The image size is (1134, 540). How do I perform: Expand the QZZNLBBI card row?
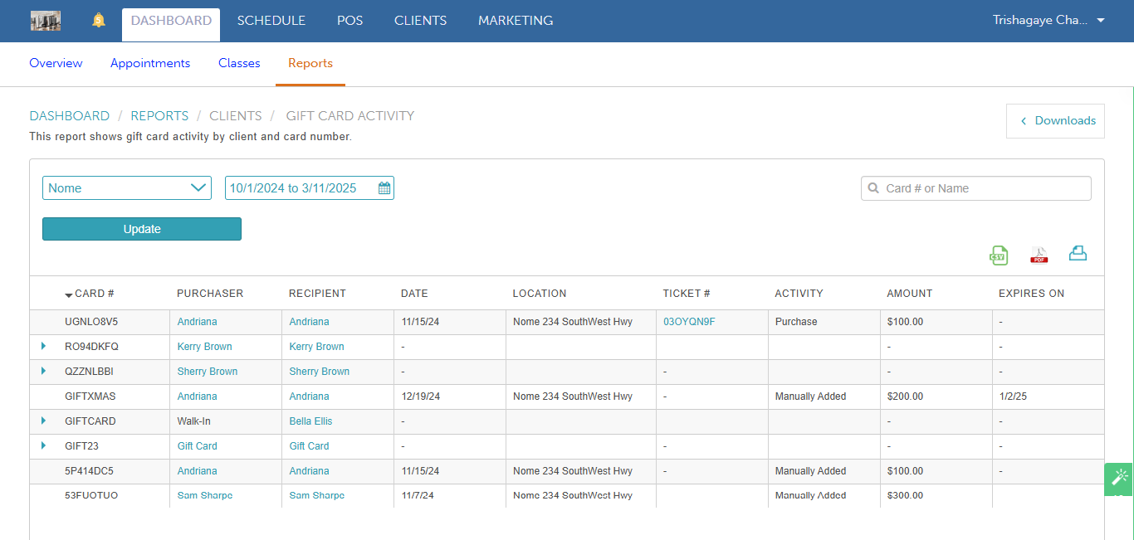pyautogui.click(x=43, y=371)
